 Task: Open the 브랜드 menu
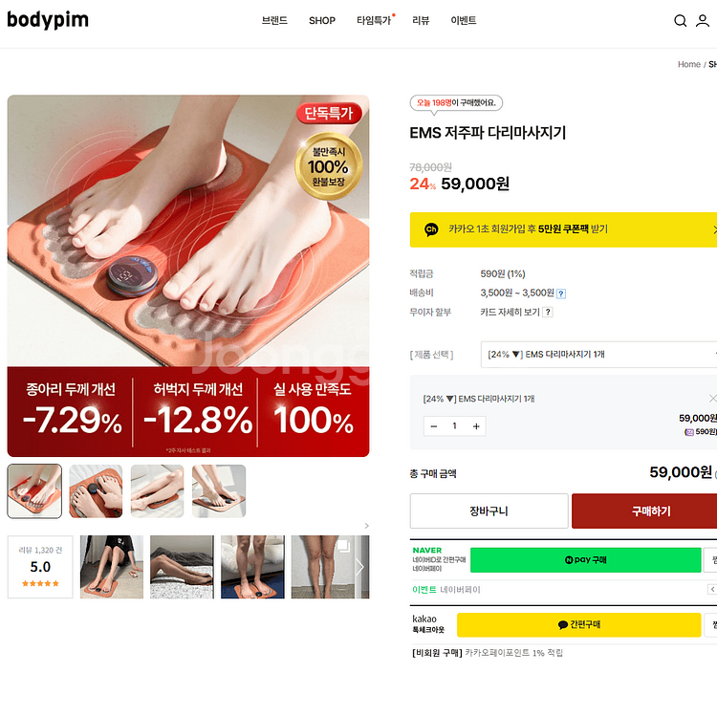[274, 21]
